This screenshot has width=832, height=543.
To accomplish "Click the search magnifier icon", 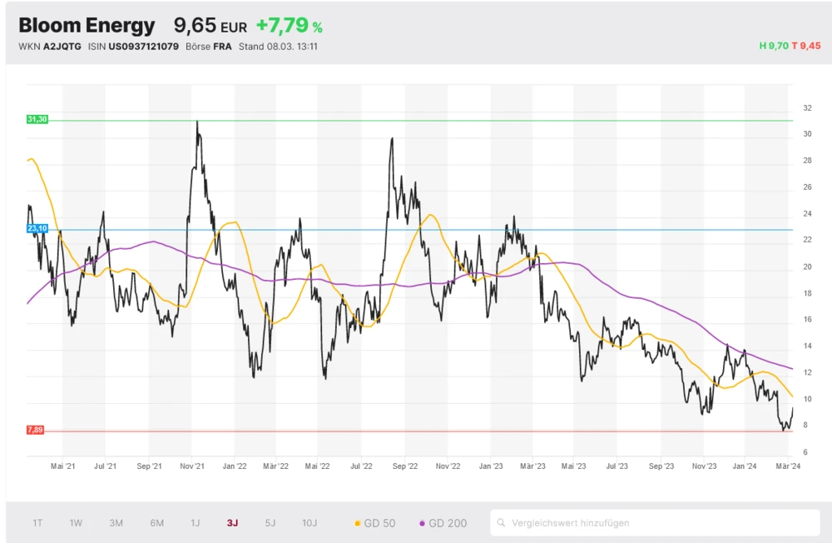I will (x=501, y=523).
